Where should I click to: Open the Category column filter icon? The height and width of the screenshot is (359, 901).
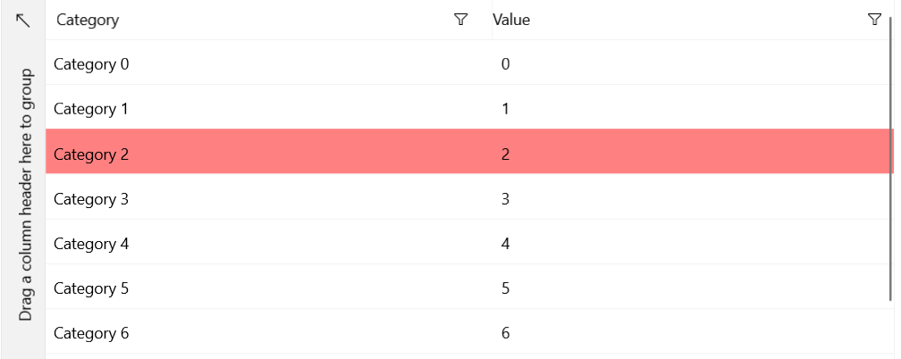pyautogui.click(x=461, y=20)
